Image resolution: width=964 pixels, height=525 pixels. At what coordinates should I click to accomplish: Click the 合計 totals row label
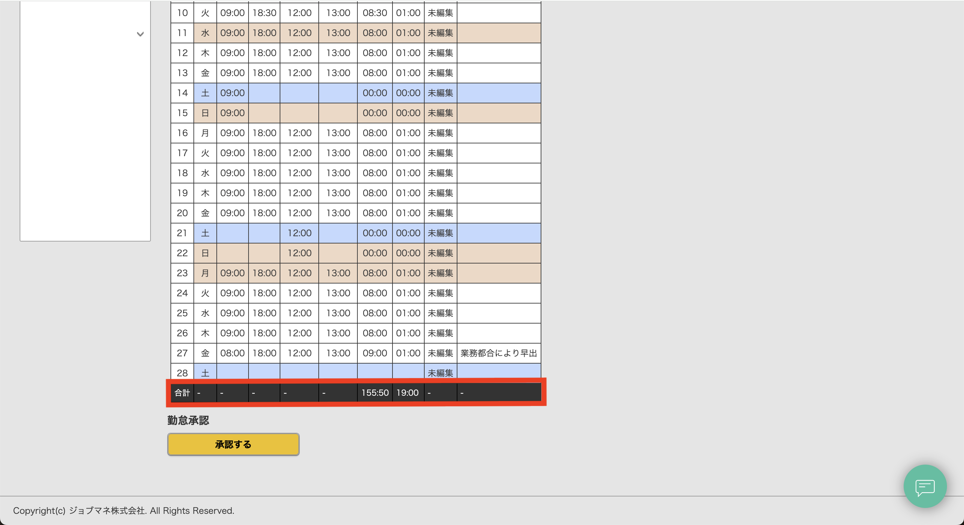(182, 392)
